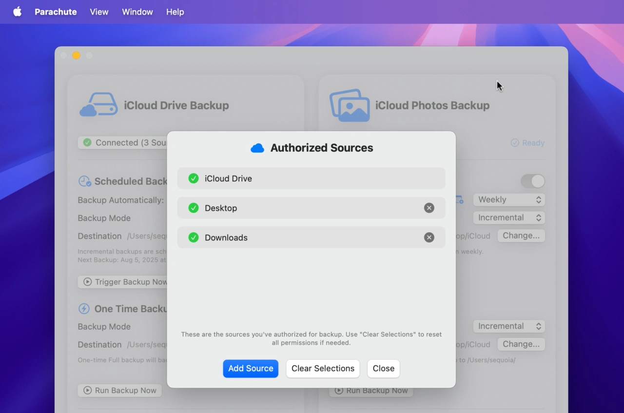
Task: Click the Add Source button
Action: [x=251, y=369]
